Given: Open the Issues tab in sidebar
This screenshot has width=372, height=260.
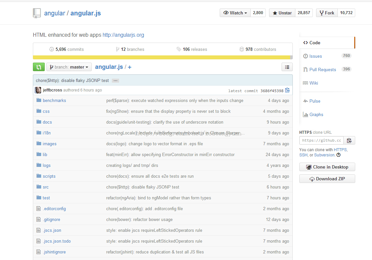Looking at the screenshot, I should 315,56.
